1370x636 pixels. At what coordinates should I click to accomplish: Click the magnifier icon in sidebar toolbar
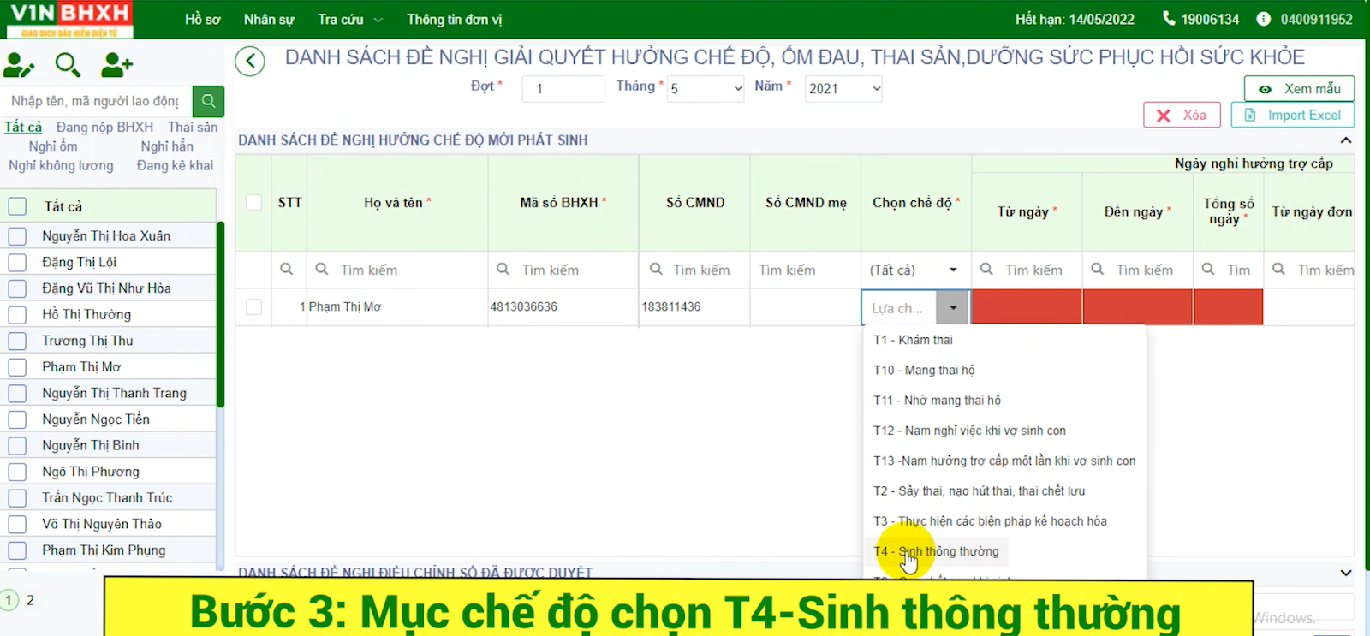pyautogui.click(x=68, y=65)
